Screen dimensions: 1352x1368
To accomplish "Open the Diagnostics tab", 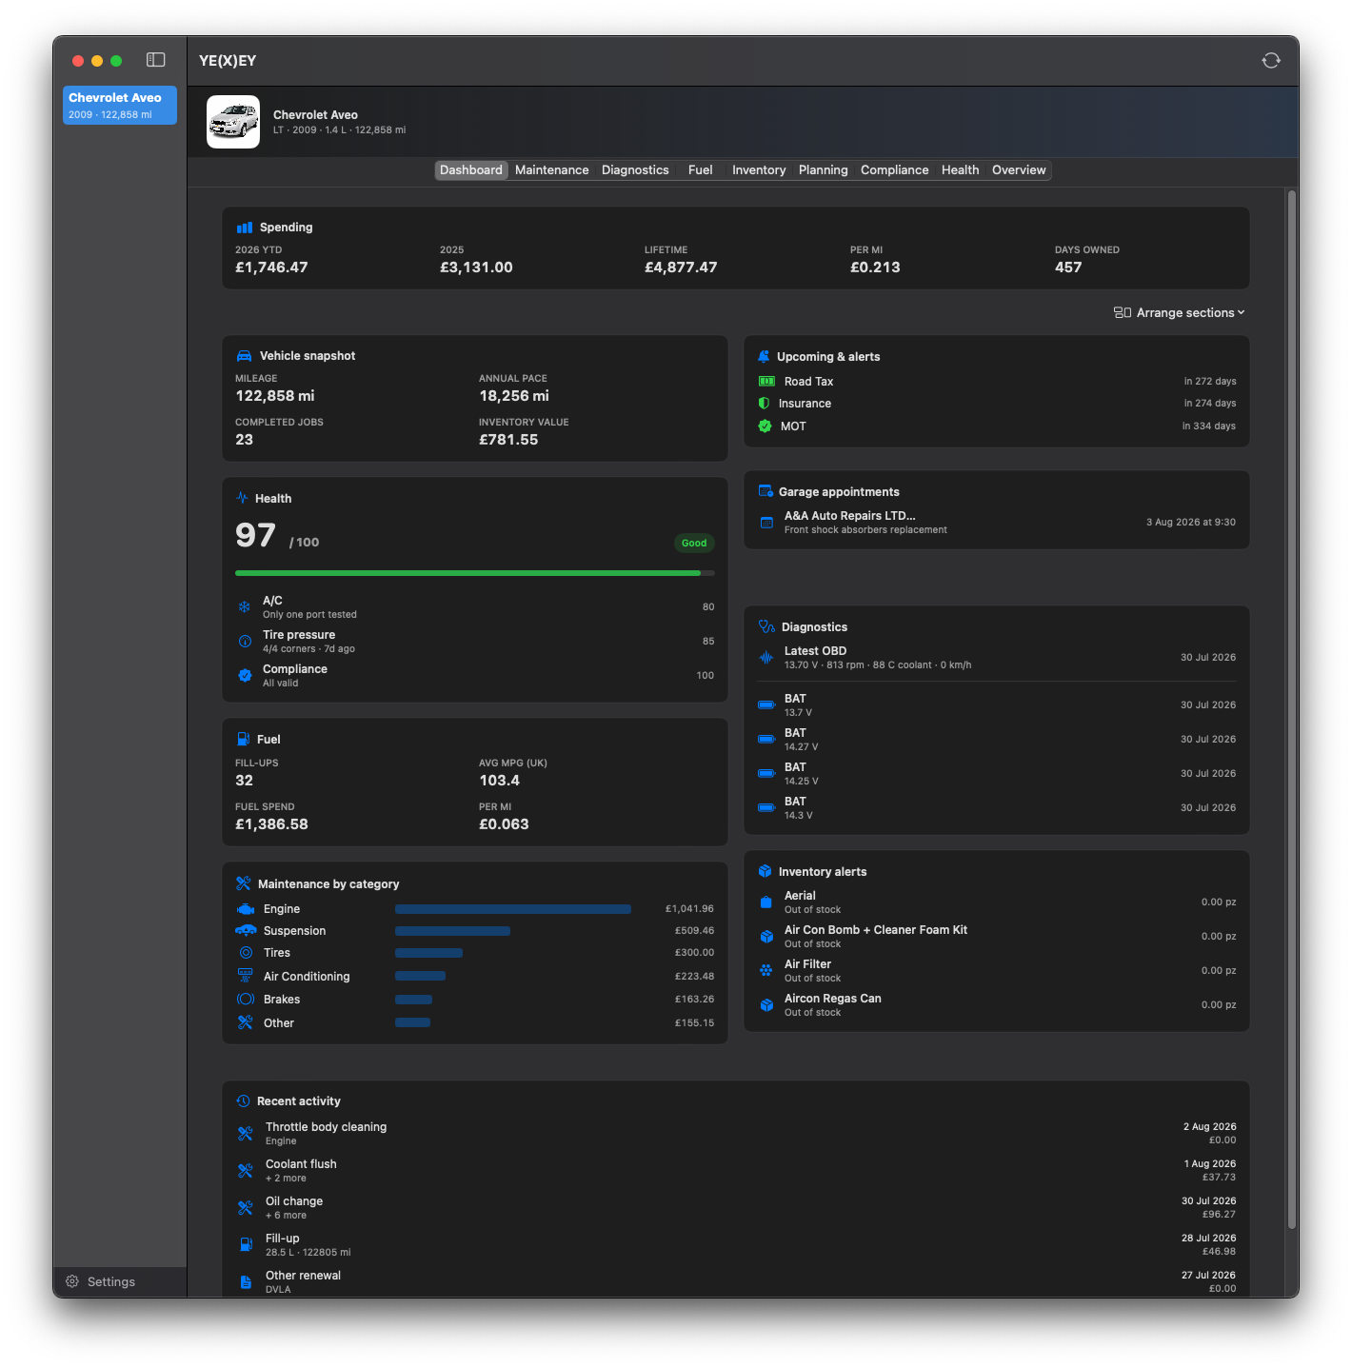I will coord(635,170).
